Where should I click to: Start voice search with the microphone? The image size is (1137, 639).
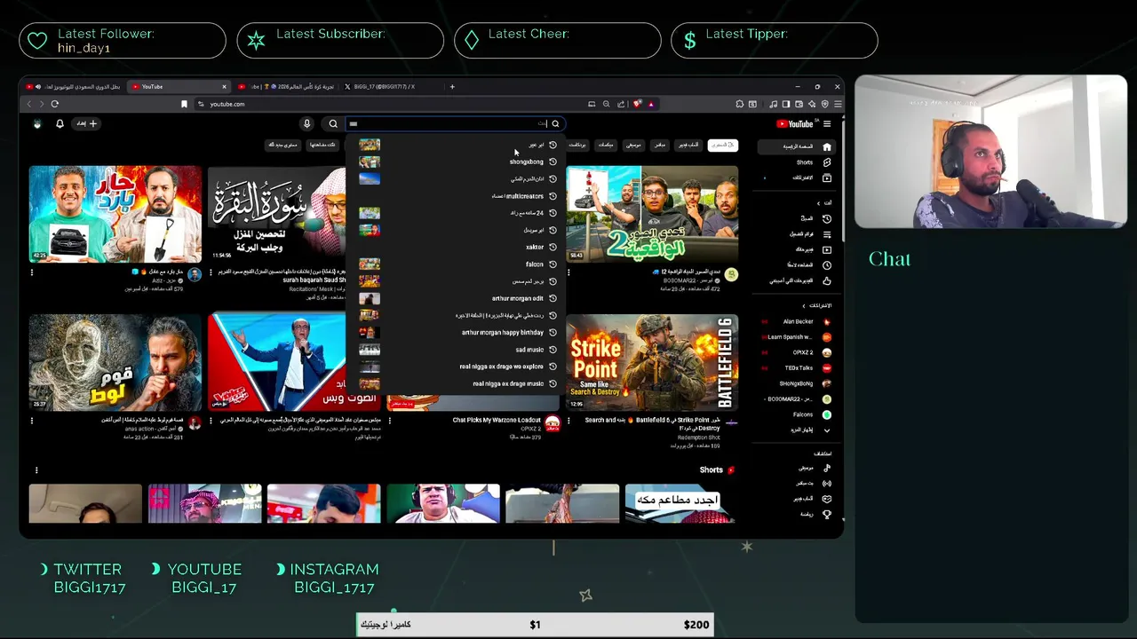[x=306, y=124]
